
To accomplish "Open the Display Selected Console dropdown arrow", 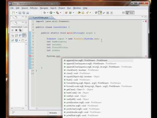I will click(x=20, y=40).
